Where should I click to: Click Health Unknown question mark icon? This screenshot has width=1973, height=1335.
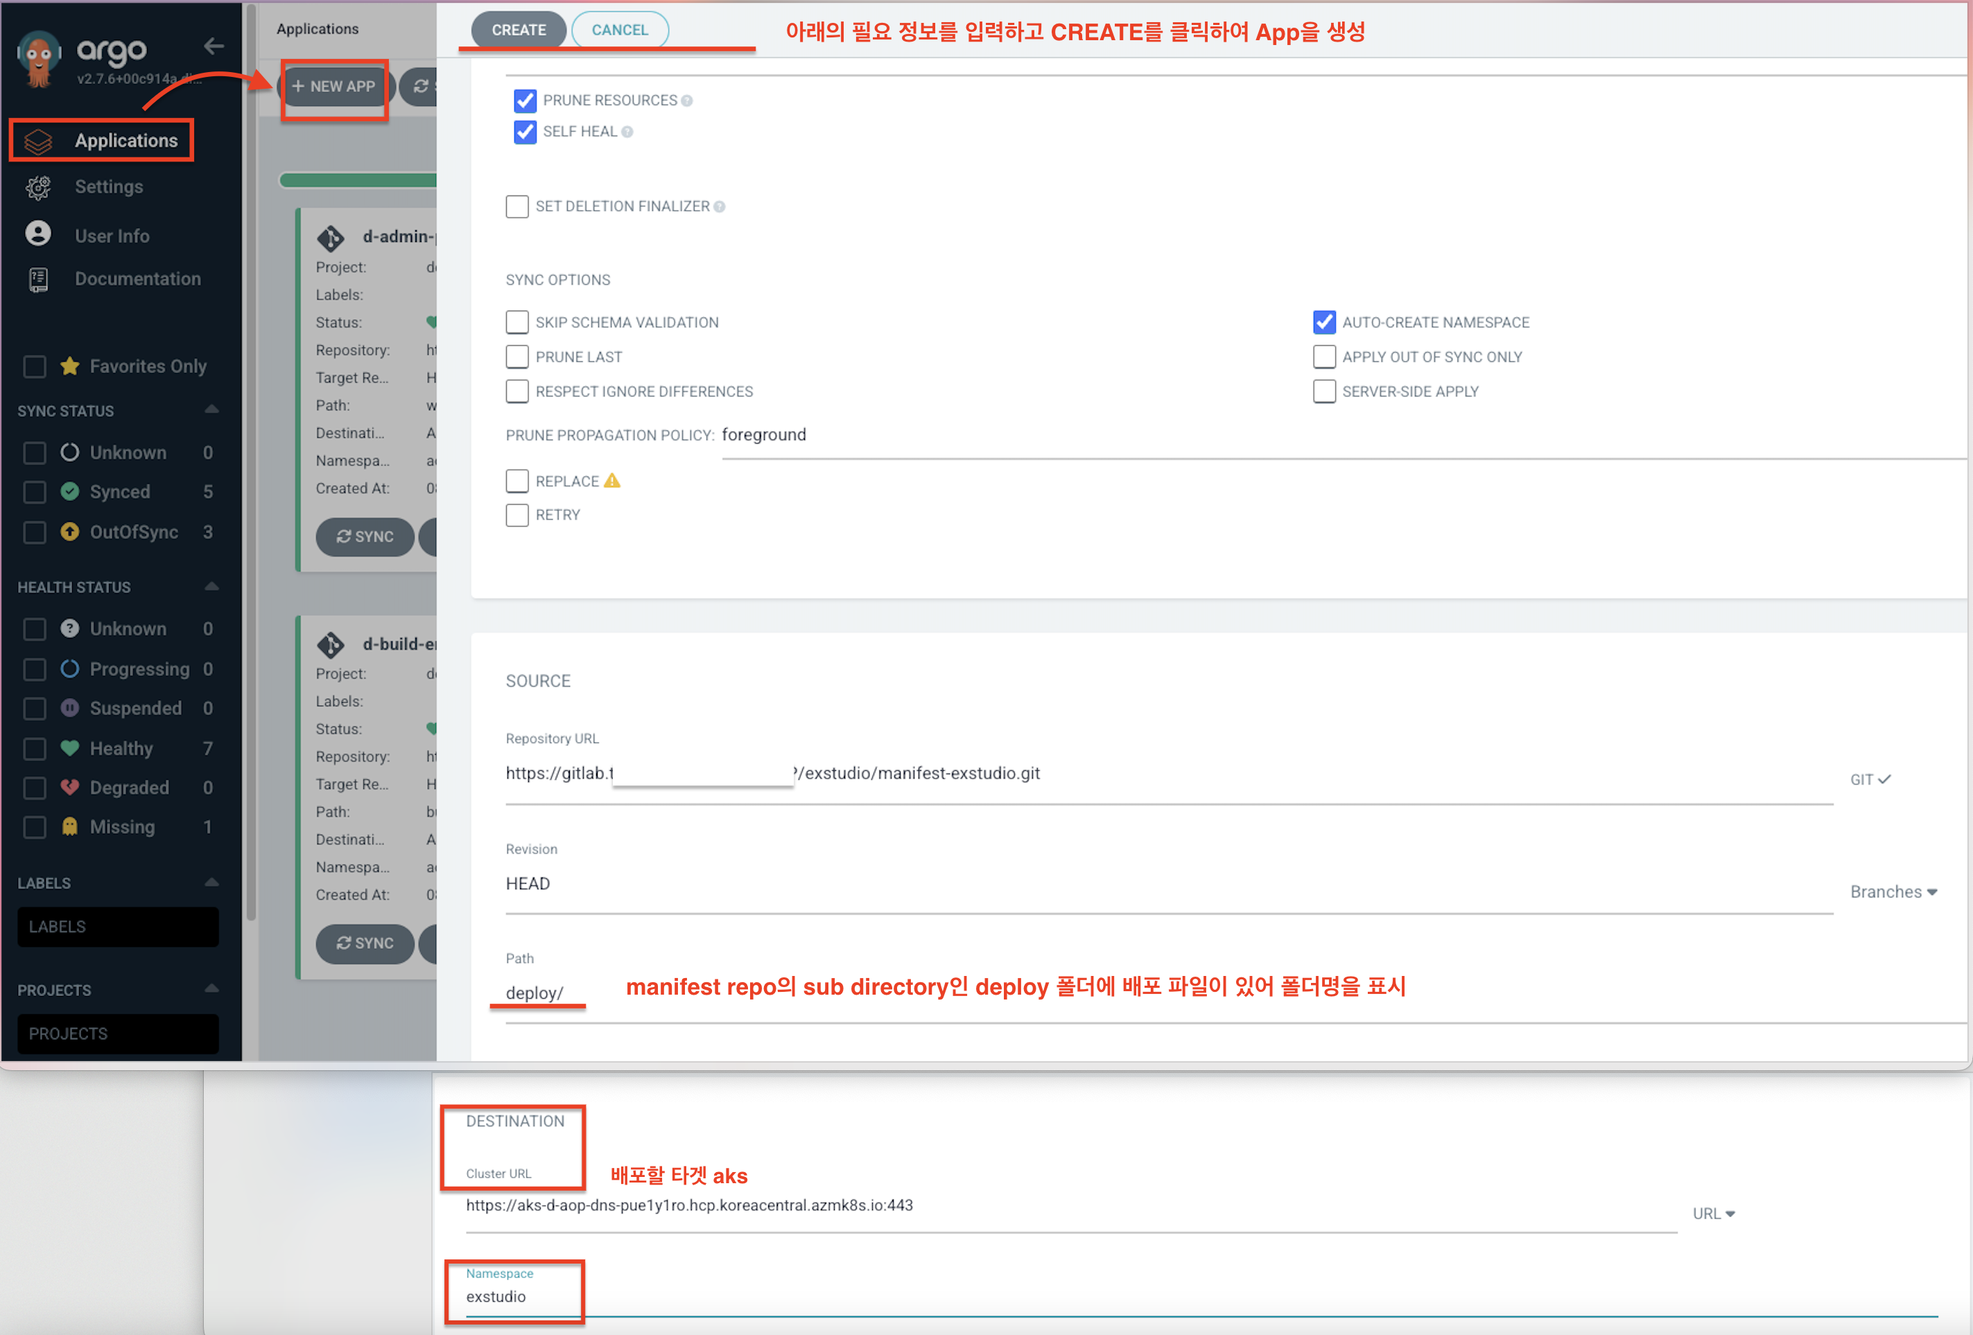point(69,628)
